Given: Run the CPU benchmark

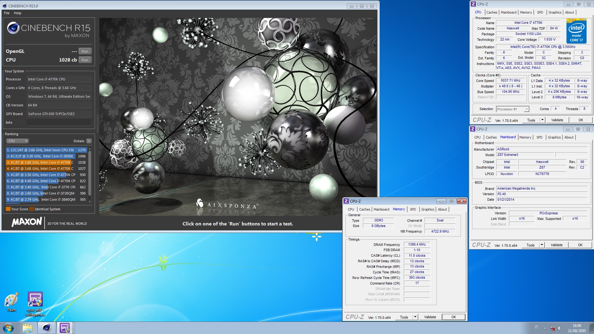Looking at the screenshot, I should [85, 60].
